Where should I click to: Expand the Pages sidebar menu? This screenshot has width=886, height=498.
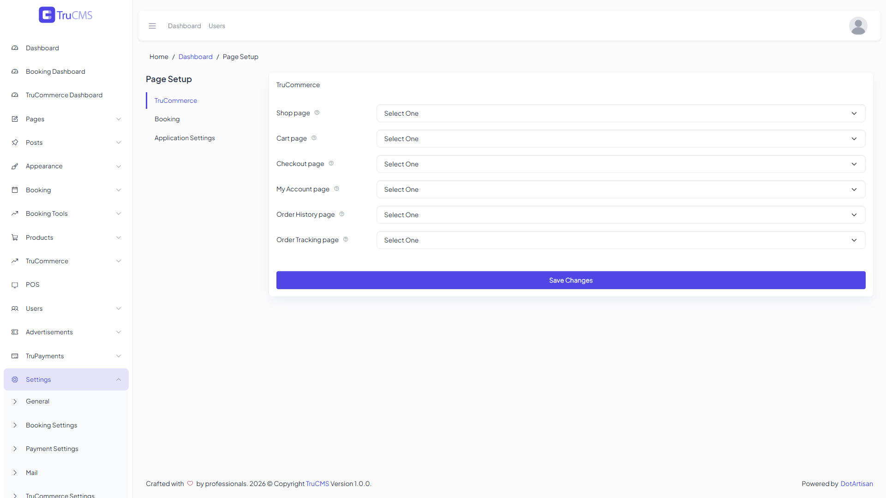(x=66, y=119)
